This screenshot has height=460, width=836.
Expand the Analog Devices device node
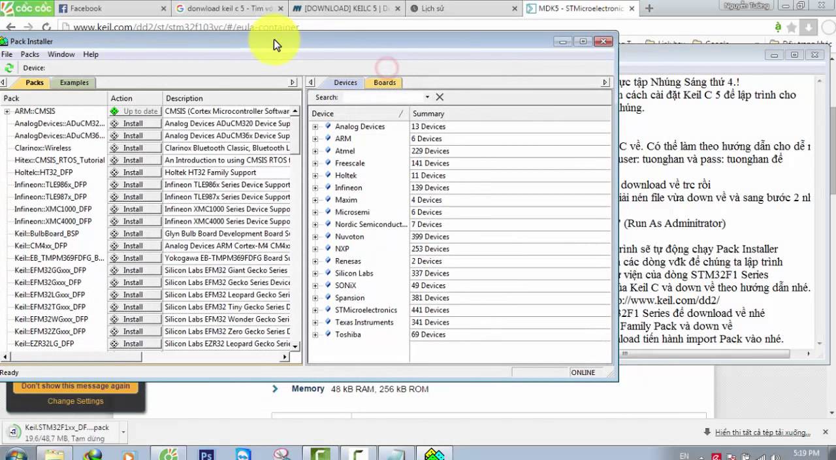pos(315,127)
